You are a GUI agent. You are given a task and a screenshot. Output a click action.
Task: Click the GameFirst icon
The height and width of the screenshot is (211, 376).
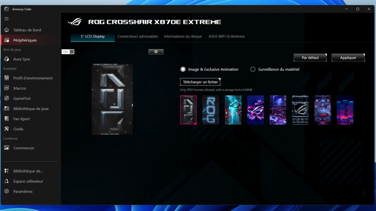7,98
